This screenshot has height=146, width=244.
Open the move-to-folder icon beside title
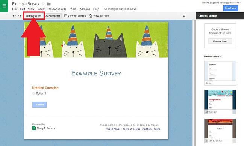[x=49, y=4]
